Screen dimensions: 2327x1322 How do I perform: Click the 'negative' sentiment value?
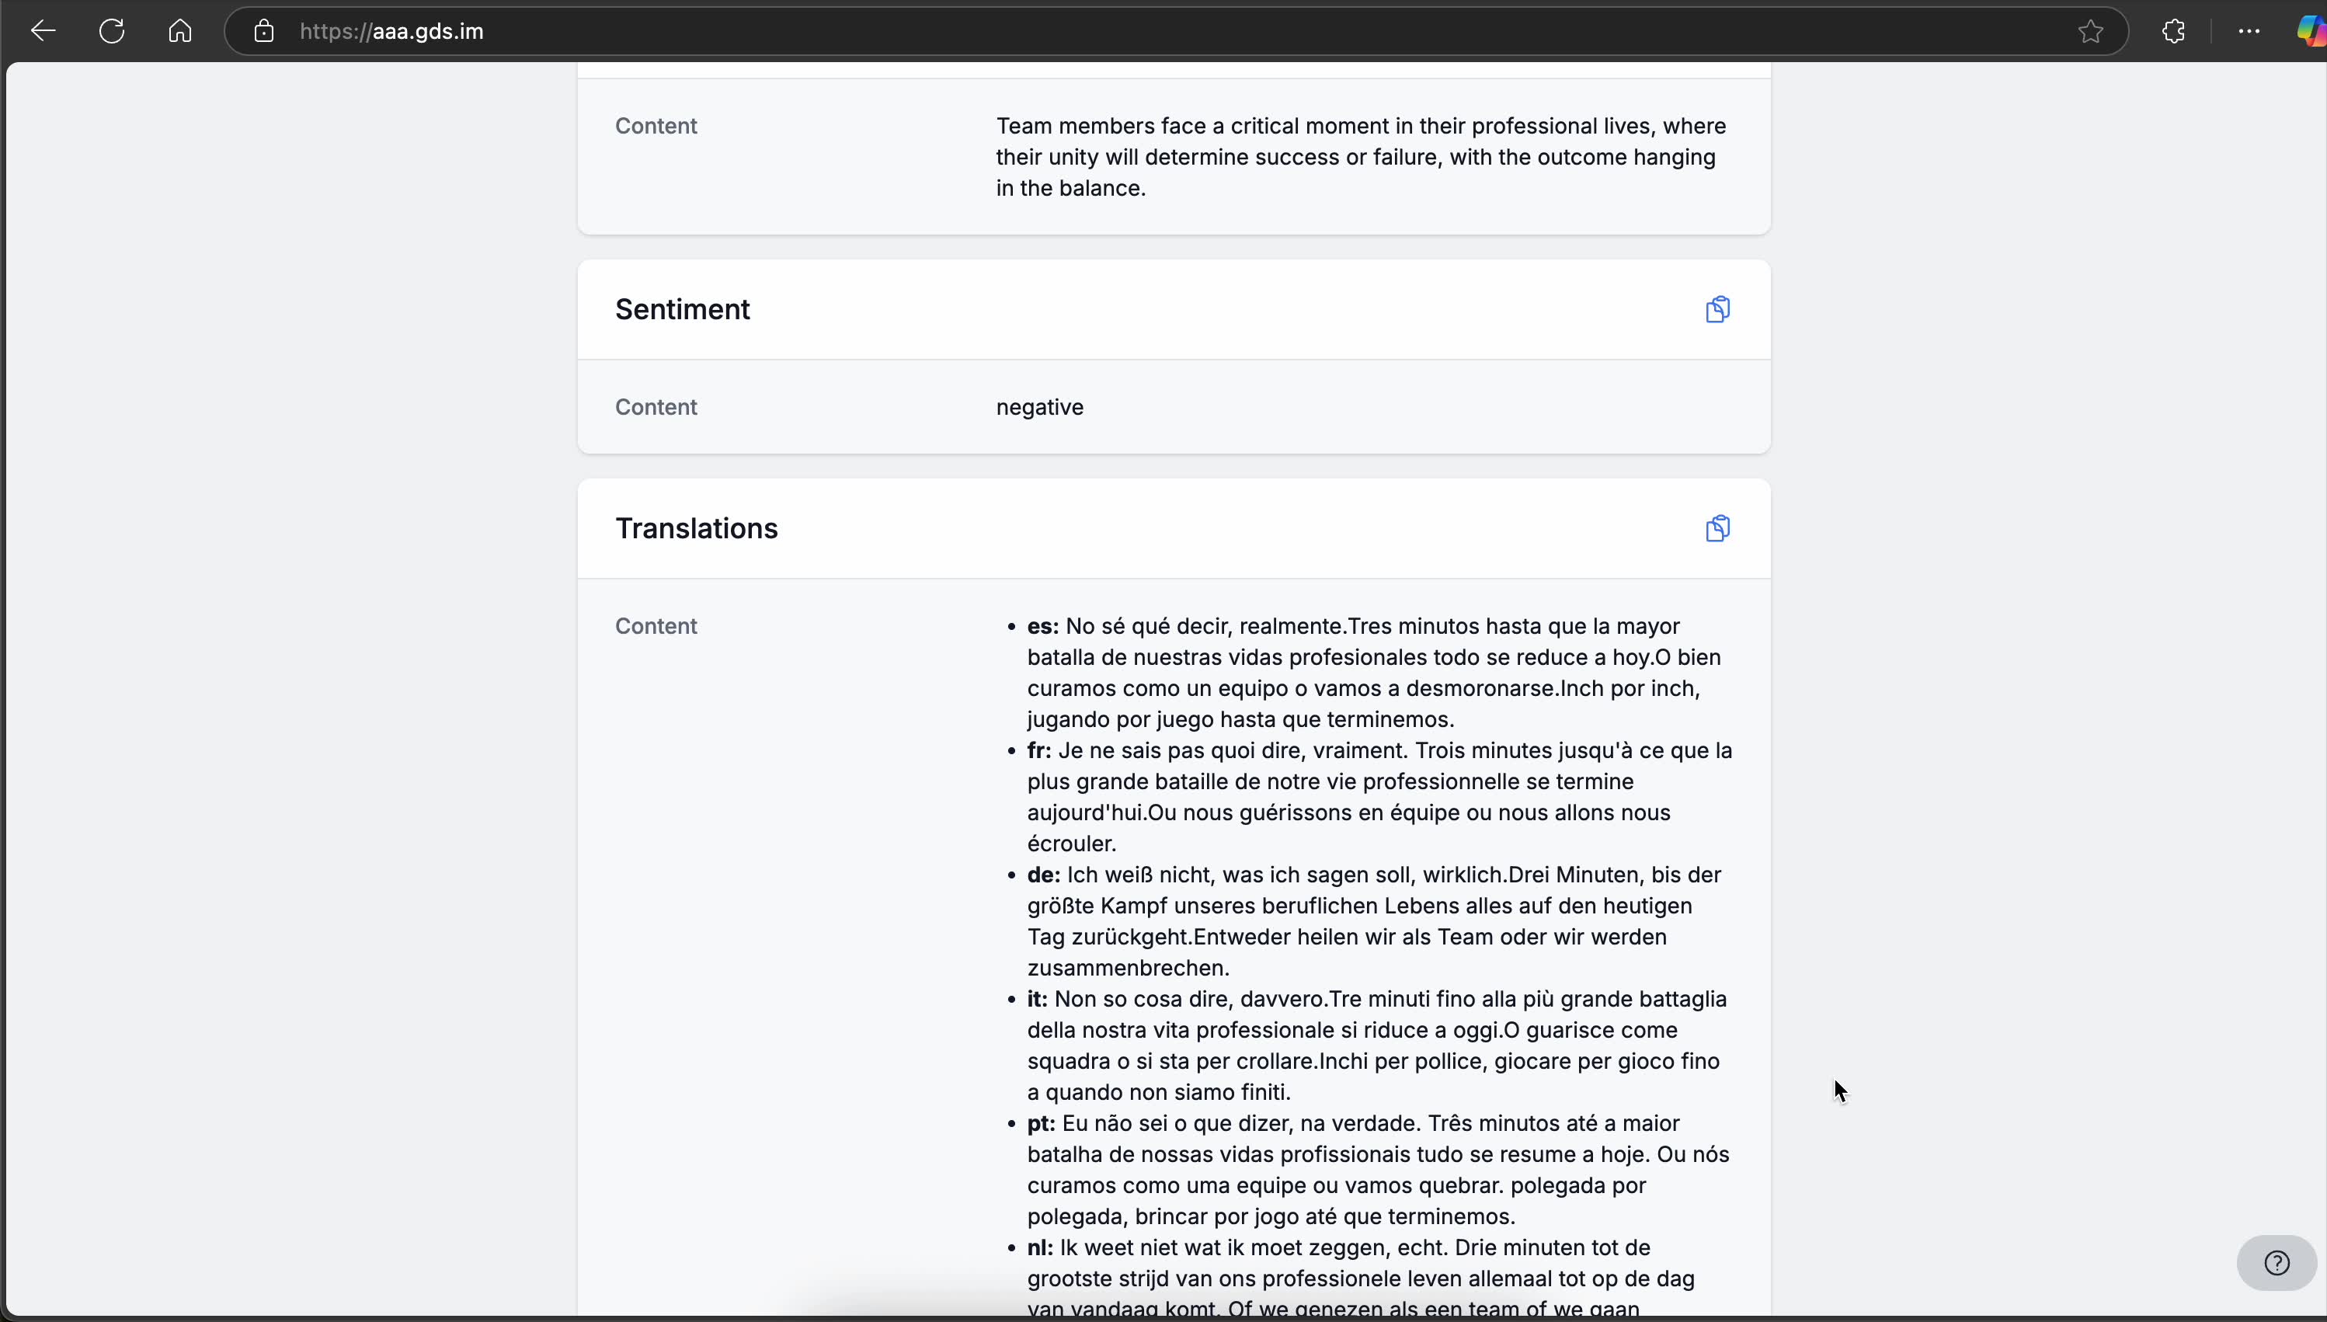(x=1039, y=407)
